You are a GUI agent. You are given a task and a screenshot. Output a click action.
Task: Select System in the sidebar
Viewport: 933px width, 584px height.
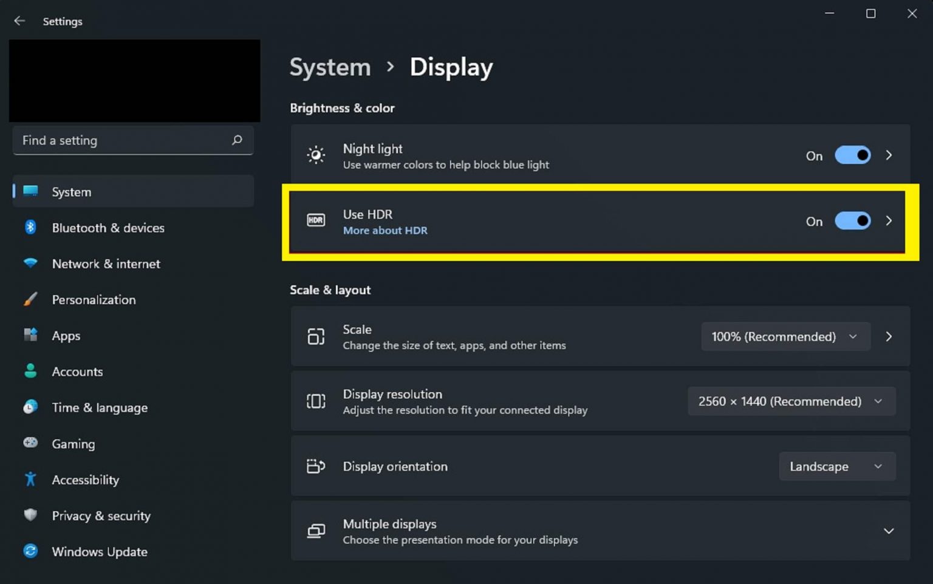[x=71, y=191]
